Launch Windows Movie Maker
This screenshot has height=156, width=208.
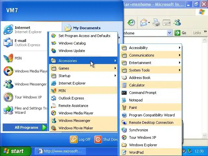tap(83, 128)
